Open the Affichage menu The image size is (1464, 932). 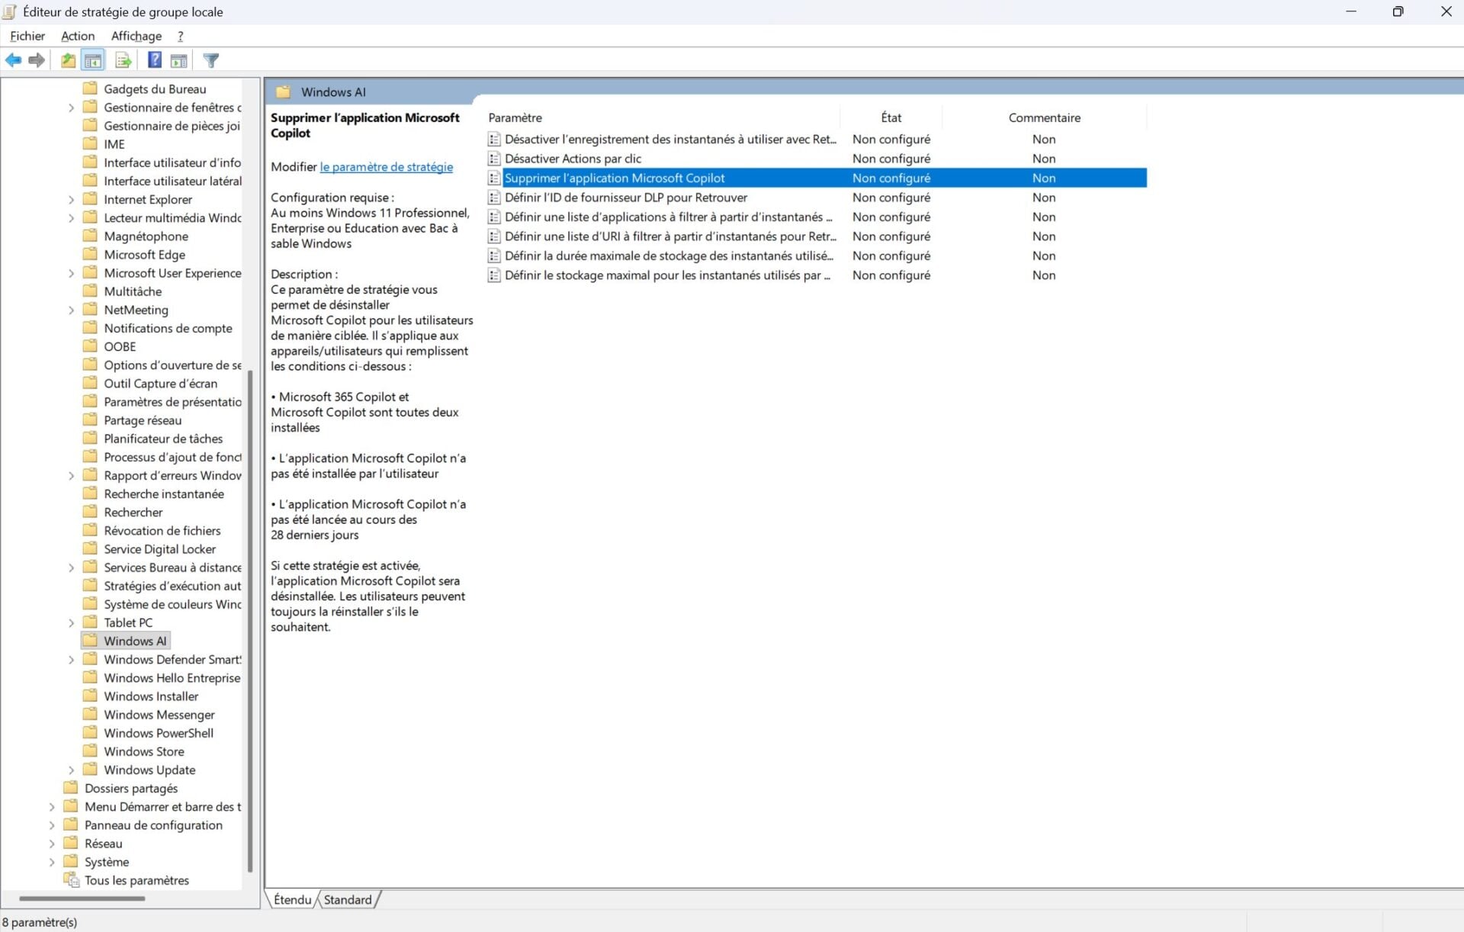pos(136,36)
